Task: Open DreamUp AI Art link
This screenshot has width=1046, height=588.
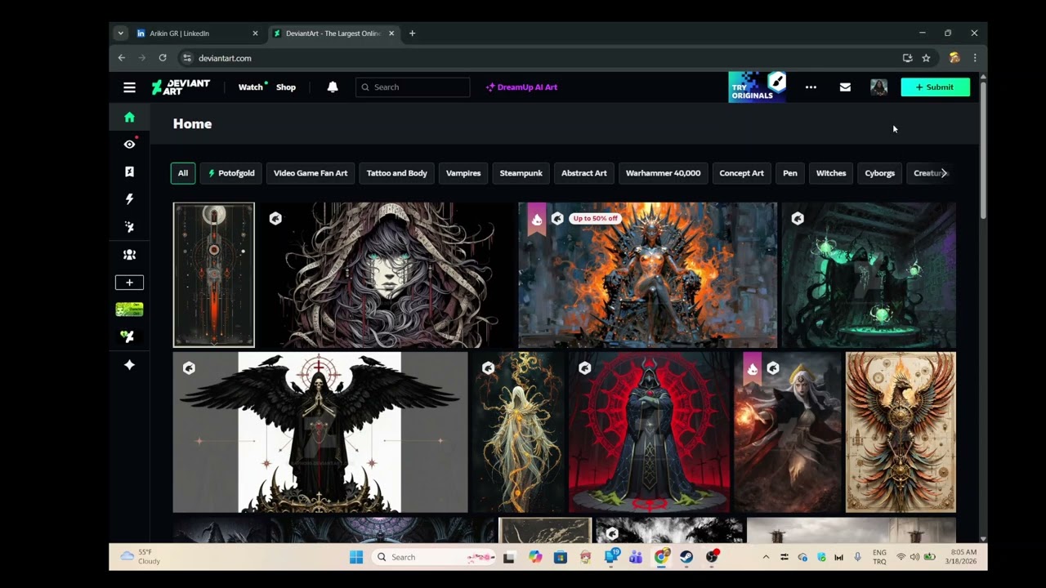Action: point(521,87)
